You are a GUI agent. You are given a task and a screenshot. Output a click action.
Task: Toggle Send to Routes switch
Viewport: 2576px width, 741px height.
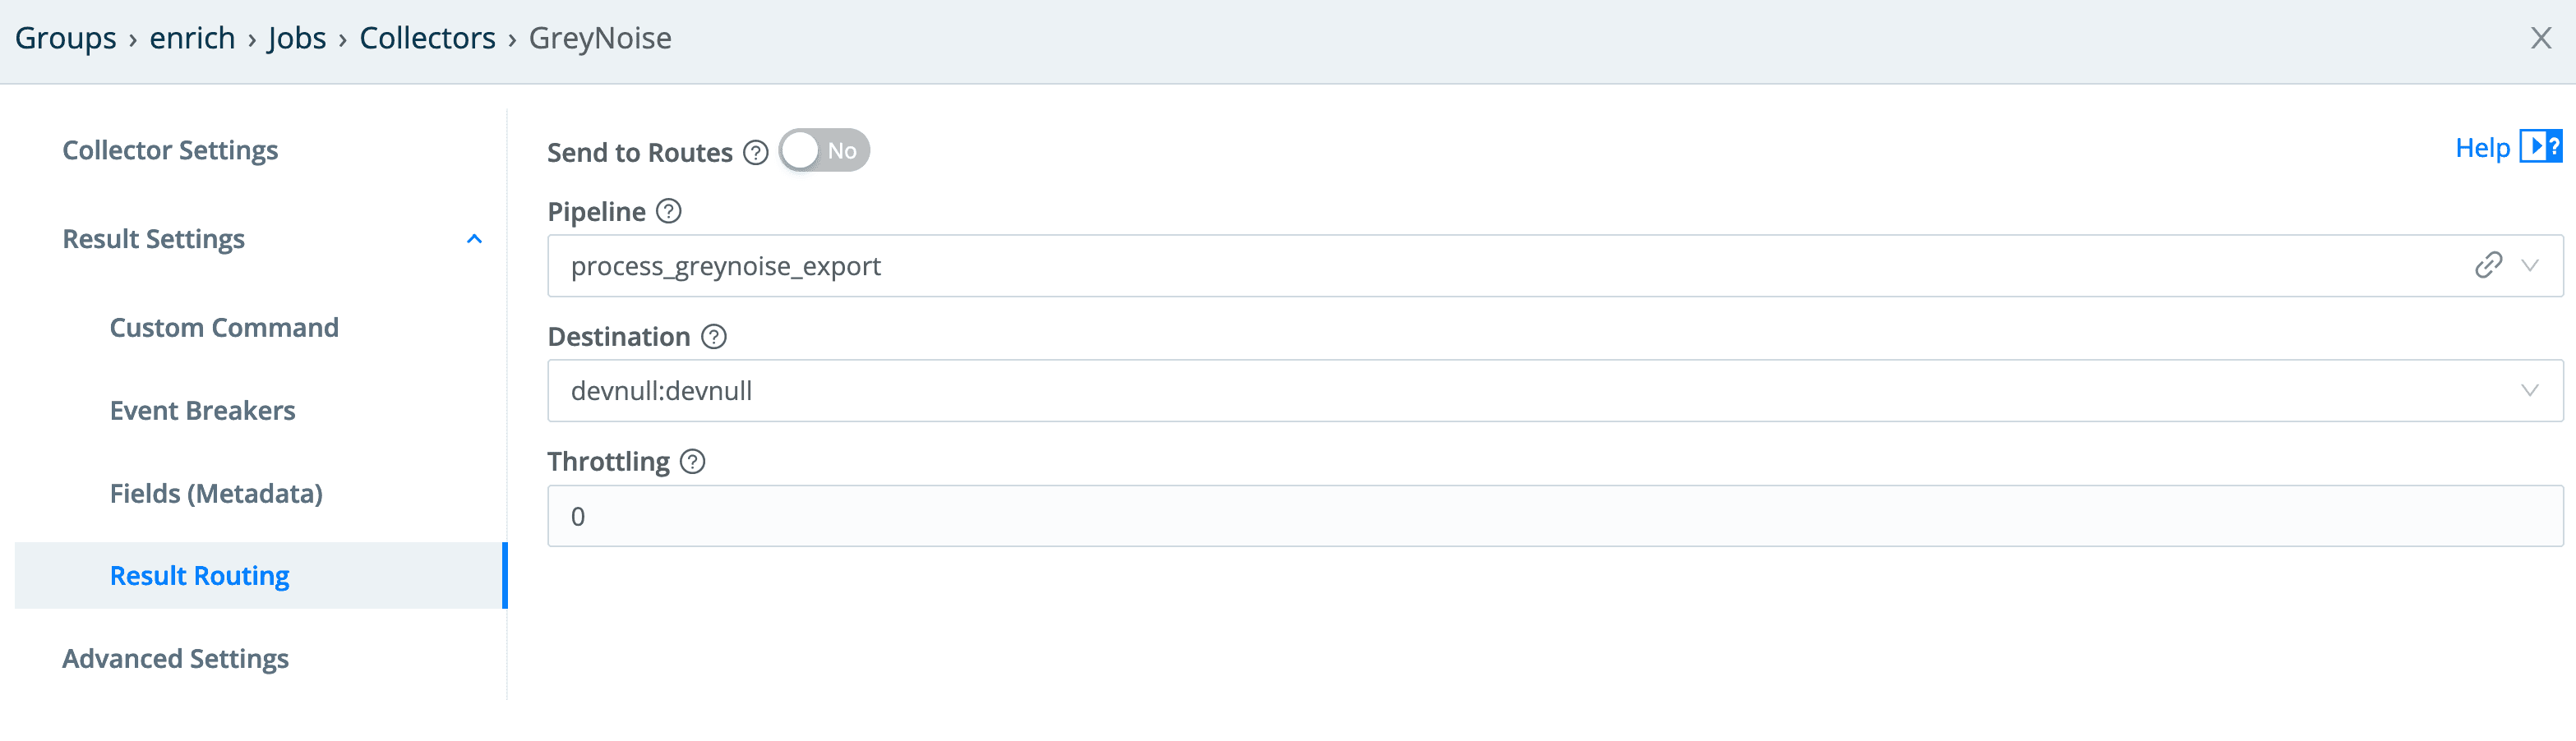click(824, 151)
